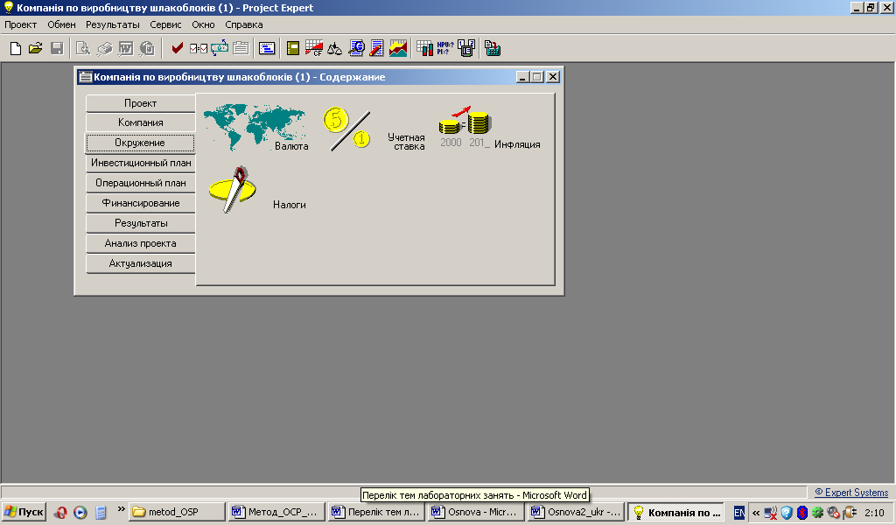Switch to the Актуализация section

point(141,264)
